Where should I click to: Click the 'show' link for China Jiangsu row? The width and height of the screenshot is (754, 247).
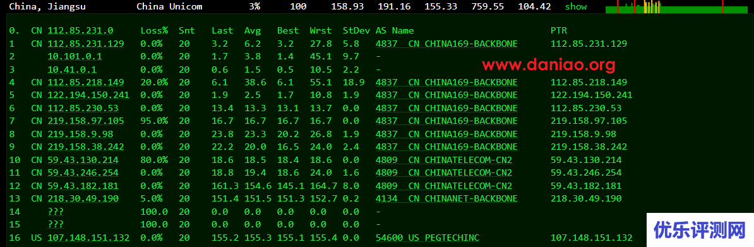[575, 7]
